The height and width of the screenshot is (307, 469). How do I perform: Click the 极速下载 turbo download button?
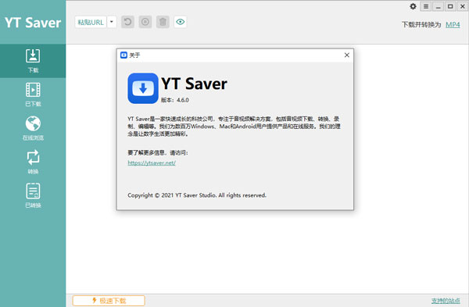coord(109,301)
